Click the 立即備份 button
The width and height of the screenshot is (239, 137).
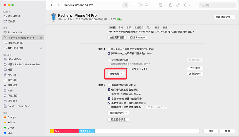[195, 68]
